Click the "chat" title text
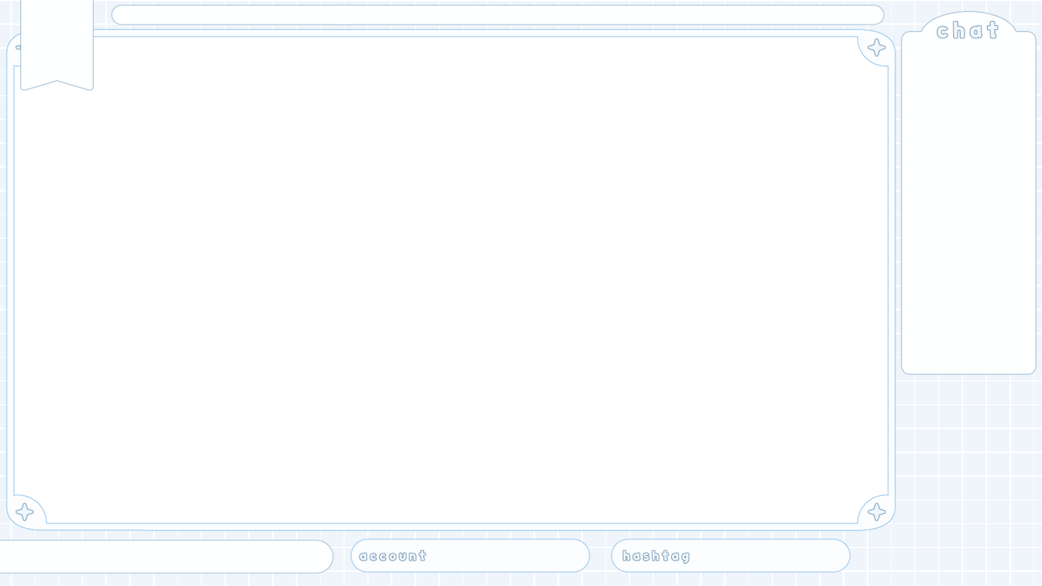Viewport: 1042px width, 586px height. click(968, 31)
